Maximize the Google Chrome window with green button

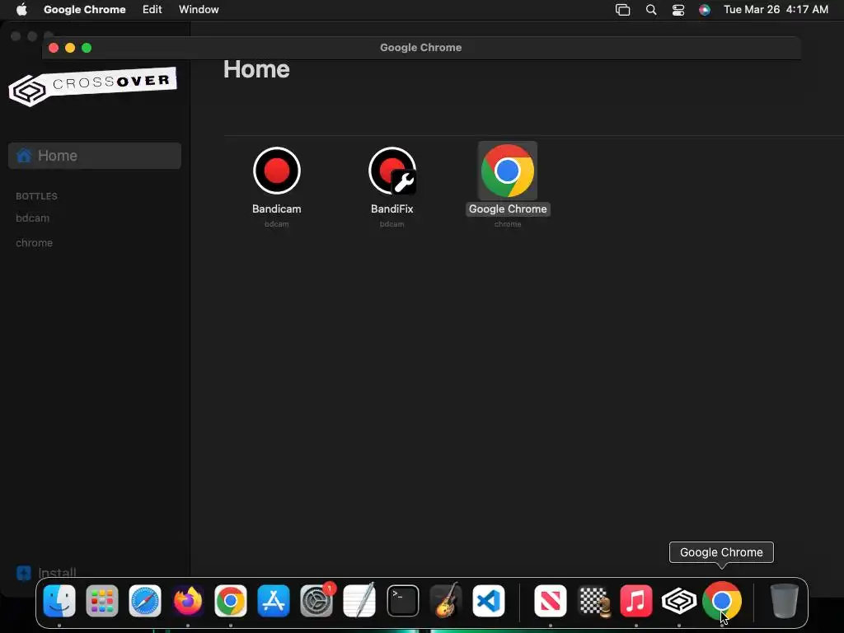(x=87, y=48)
